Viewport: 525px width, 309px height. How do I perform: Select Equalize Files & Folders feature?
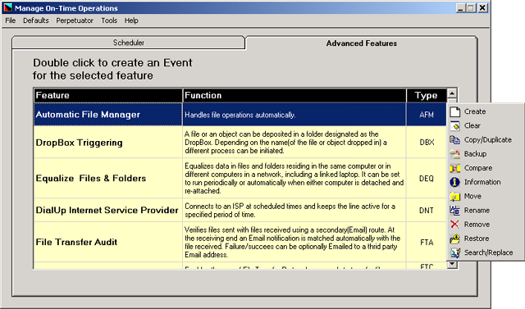coord(108,178)
